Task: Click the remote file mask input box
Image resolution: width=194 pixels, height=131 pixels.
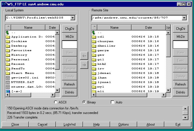Action: 181,45
